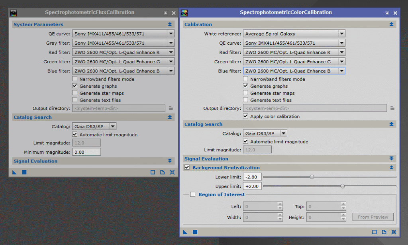
Task: Enable Narrowband filters mode in FluxCalibration
Action: click(x=75, y=78)
